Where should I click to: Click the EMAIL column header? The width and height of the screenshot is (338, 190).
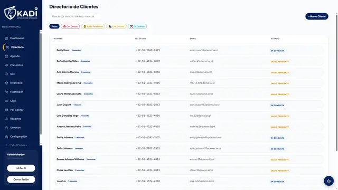(x=193, y=39)
